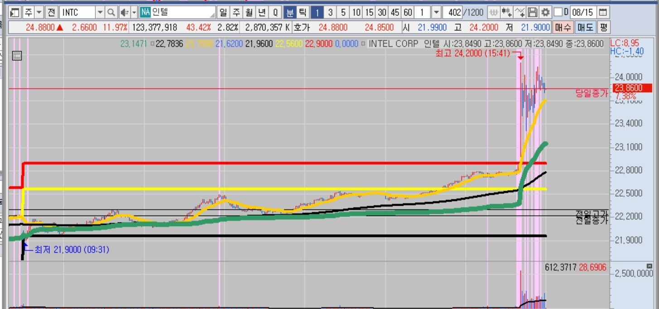
Task: Switch to yearly 년 chart tab
Action: coord(262,12)
